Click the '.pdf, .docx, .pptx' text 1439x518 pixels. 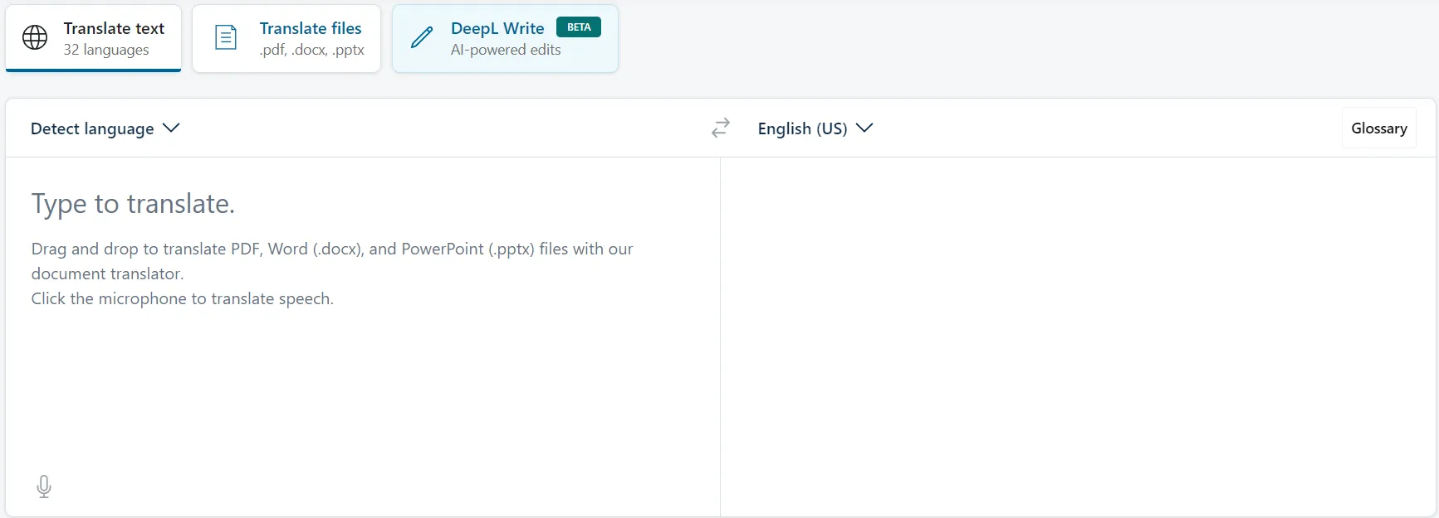(312, 50)
